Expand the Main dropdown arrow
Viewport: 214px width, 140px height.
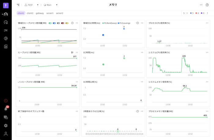coord(57,5)
